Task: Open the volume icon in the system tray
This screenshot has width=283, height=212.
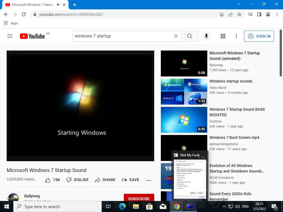Action: coord(237,206)
